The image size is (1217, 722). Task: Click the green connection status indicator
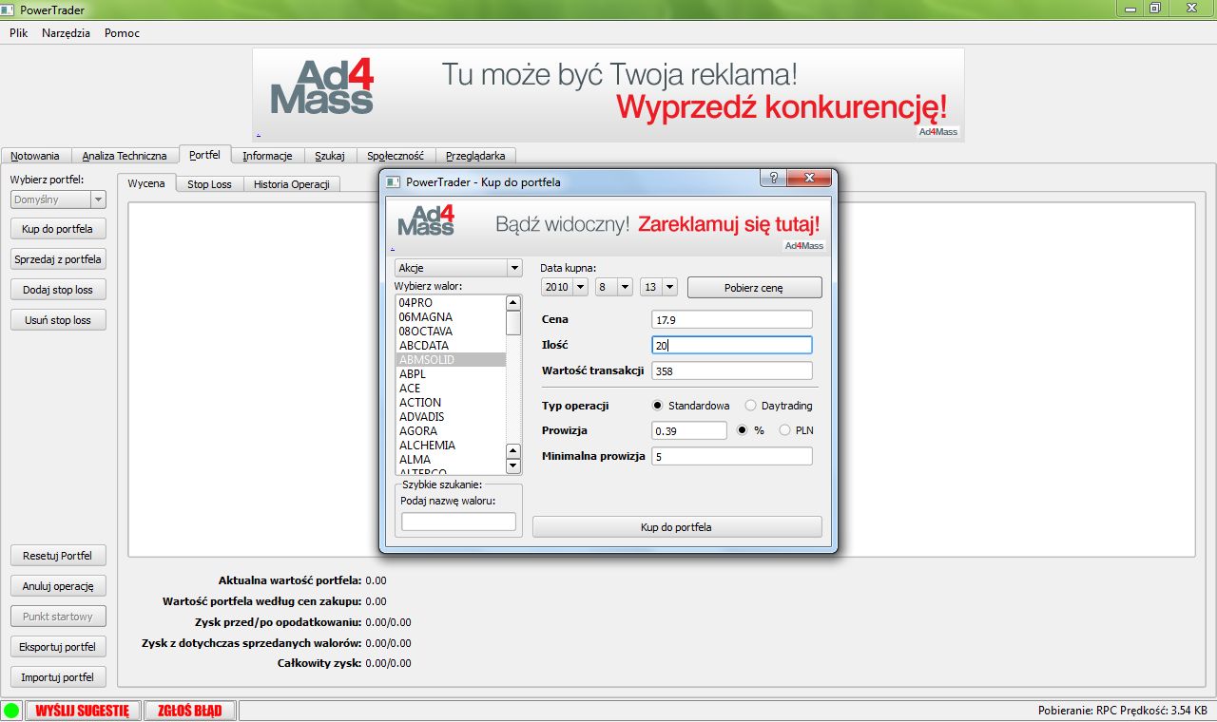click(x=11, y=711)
